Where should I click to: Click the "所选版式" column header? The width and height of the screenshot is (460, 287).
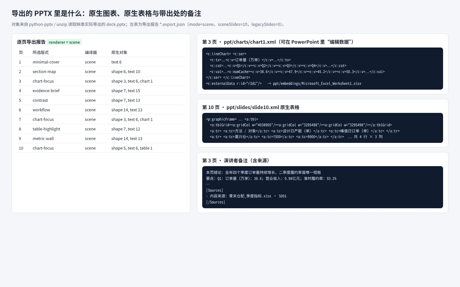[x=41, y=52]
